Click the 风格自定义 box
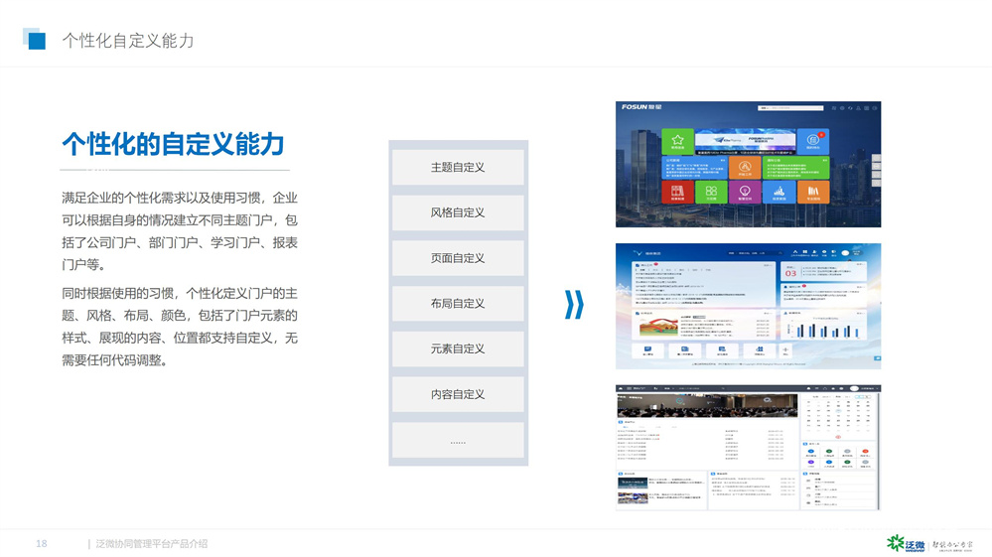This screenshot has height=557, width=992. (x=458, y=212)
